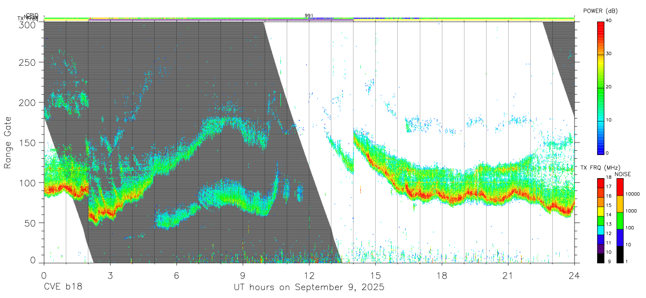The width and height of the screenshot is (646, 298).
Task: Click the 15 label on the TX FRQ legend
Action: coord(609,205)
